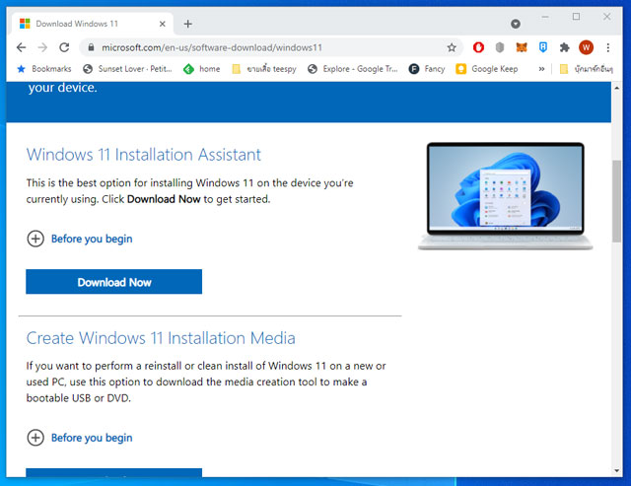The height and width of the screenshot is (486, 631).
Task: View site info via padlock icon
Action: coord(92,47)
